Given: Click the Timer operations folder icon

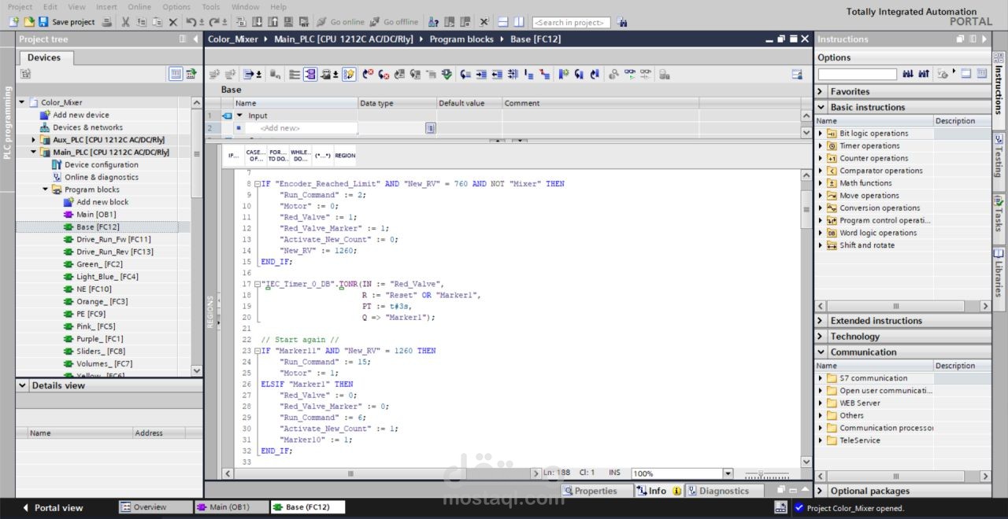Looking at the screenshot, I should (832, 146).
